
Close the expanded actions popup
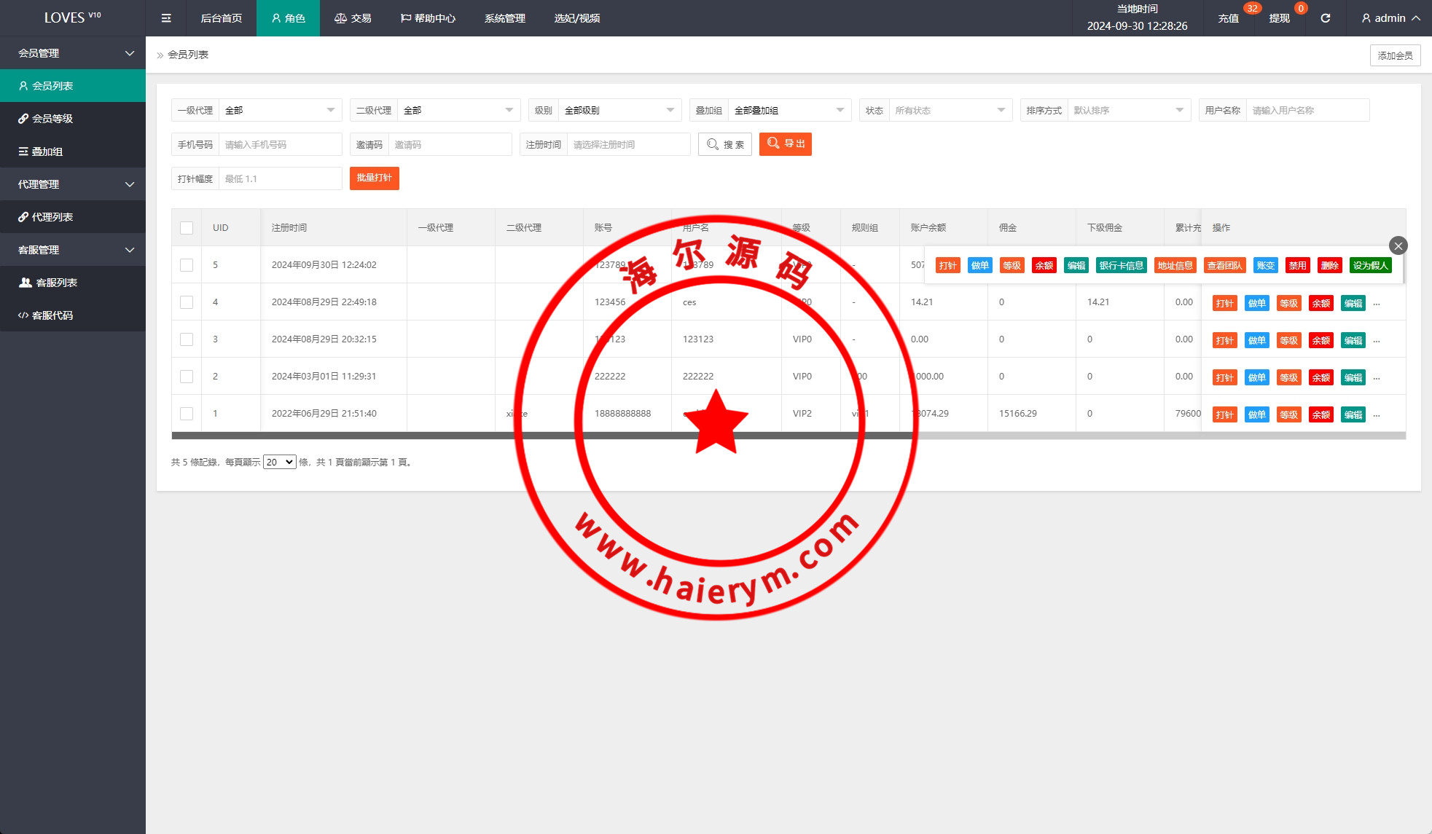[x=1398, y=245]
